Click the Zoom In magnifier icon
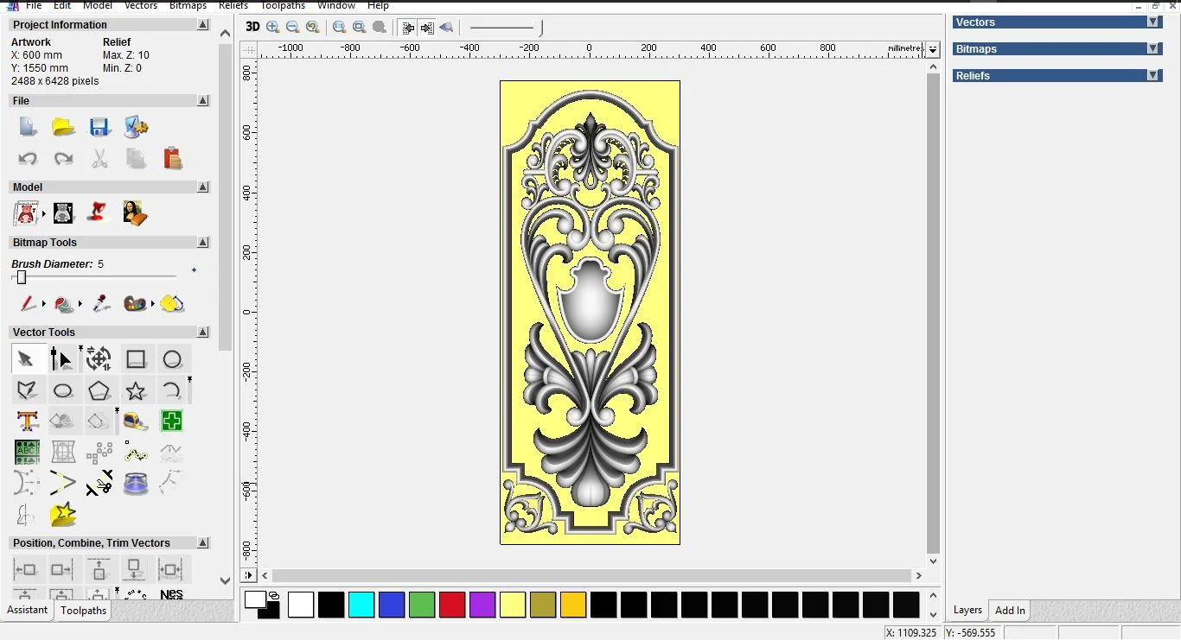This screenshot has width=1181, height=640. (273, 28)
